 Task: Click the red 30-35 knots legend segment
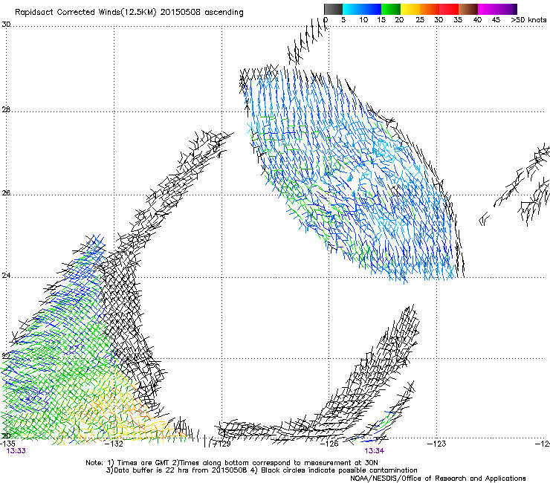[449, 9]
